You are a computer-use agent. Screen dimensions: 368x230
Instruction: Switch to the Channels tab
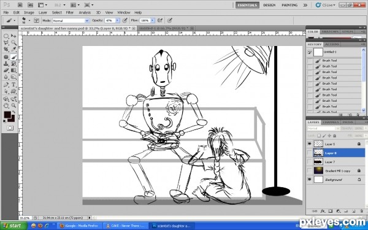pos(331,122)
